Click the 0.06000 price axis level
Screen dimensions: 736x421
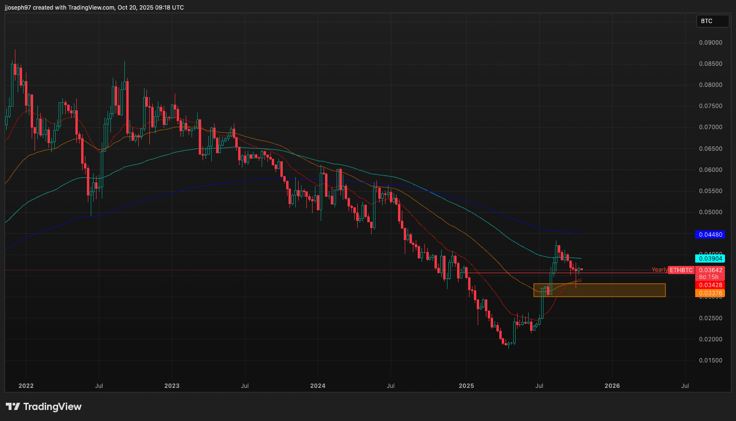(x=711, y=170)
